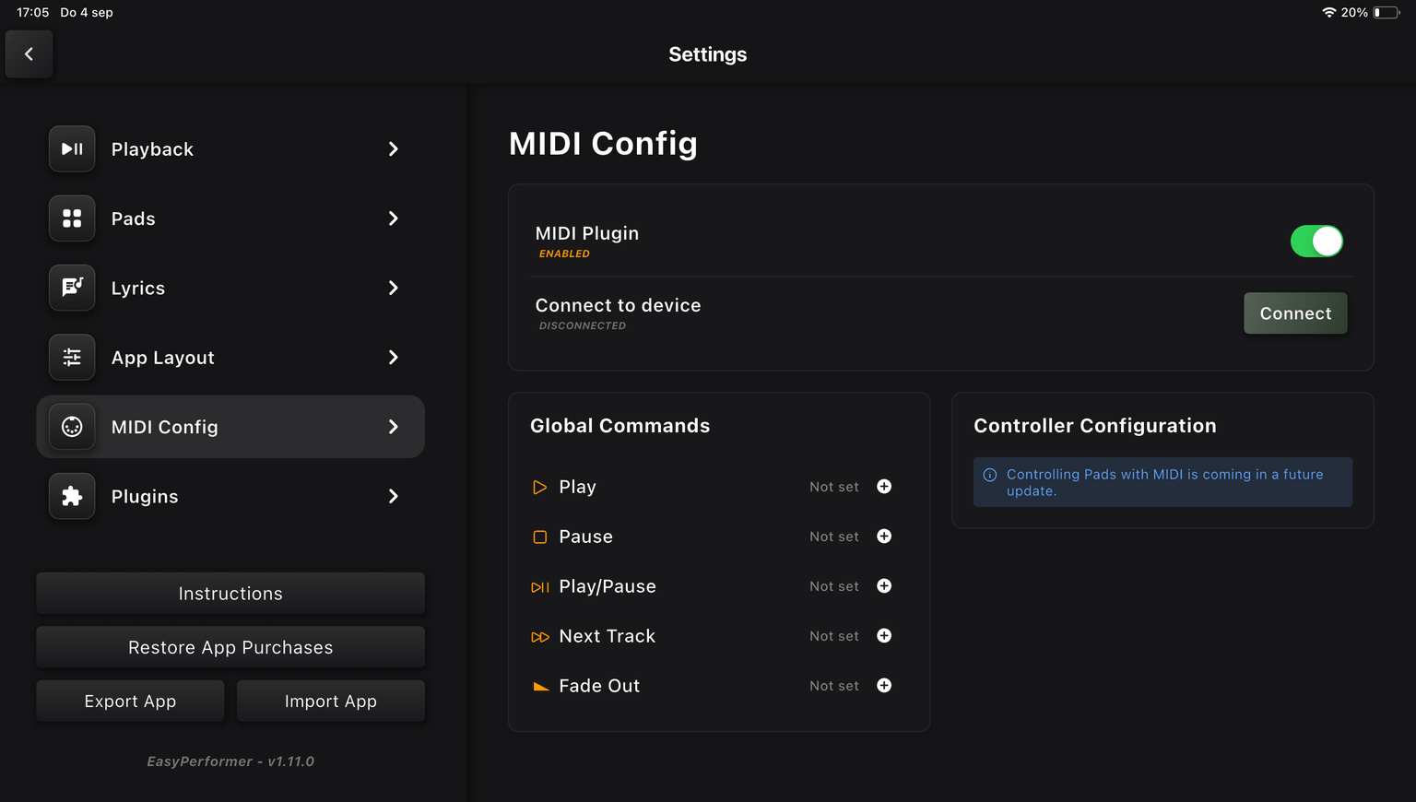This screenshot has height=802, width=1416.
Task: Click the Playback play/pause sidebar icon
Action: click(x=72, y=149)
